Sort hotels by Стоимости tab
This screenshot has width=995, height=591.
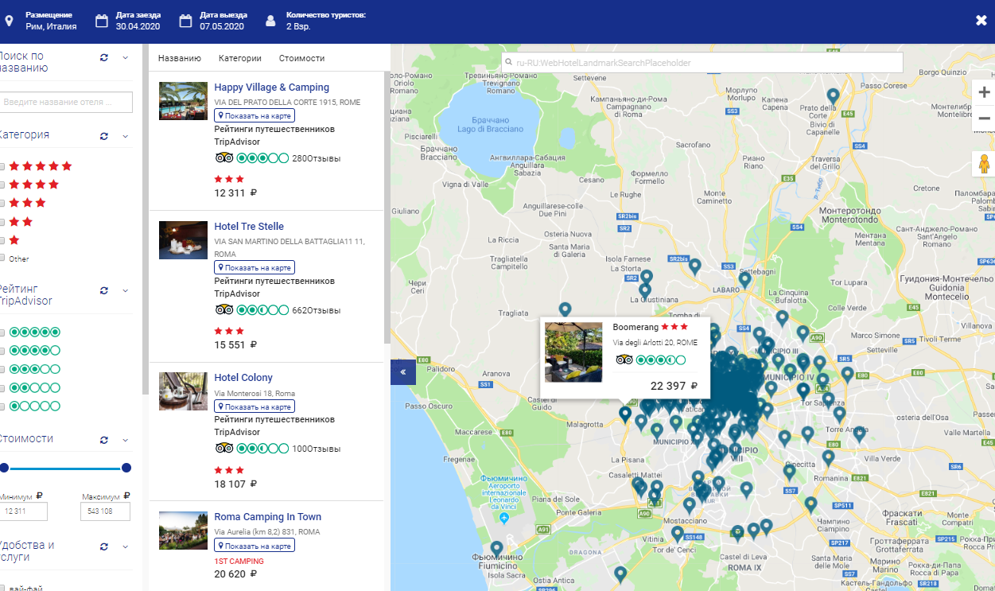301,58
